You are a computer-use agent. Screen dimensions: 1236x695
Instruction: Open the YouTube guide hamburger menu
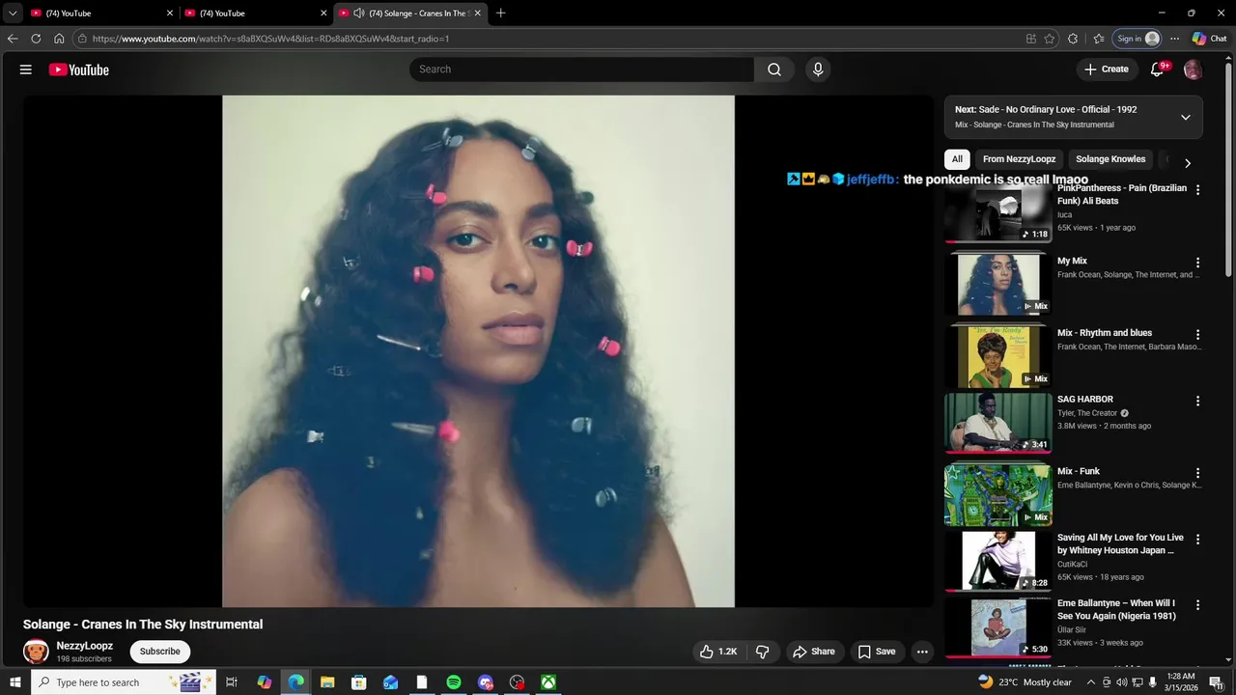pos(26,69)
